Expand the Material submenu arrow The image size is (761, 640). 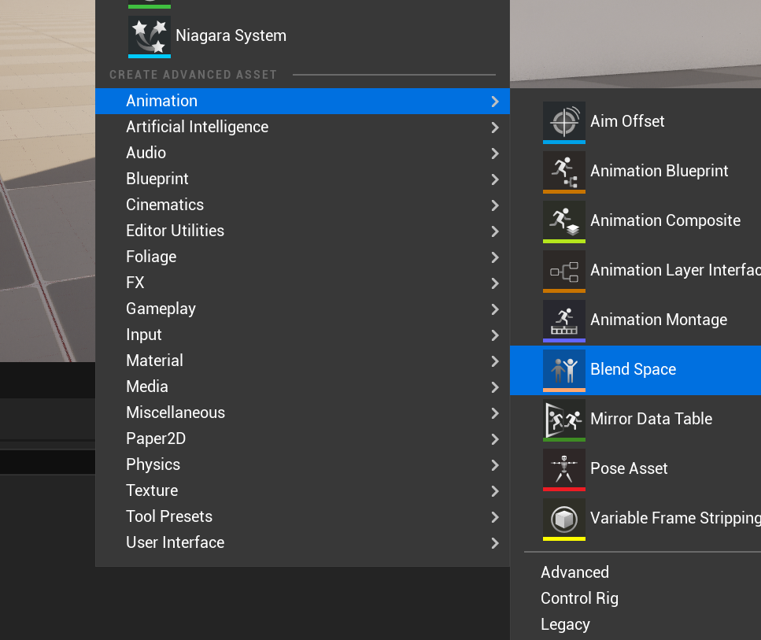494,361
